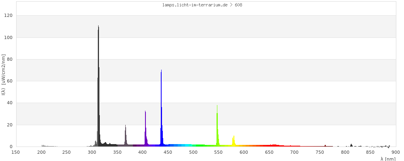
Task: Click the yellow peak near 578 nm
Action: [x=234, y=141]
